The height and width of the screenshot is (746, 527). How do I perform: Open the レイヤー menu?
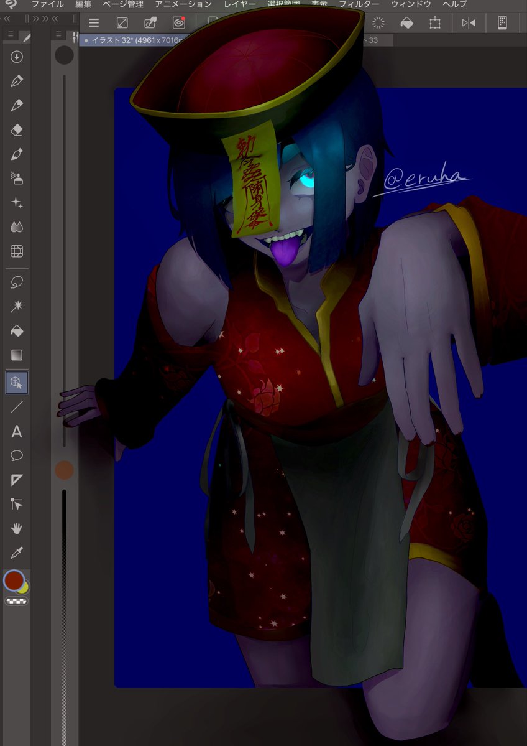[239, 4]
